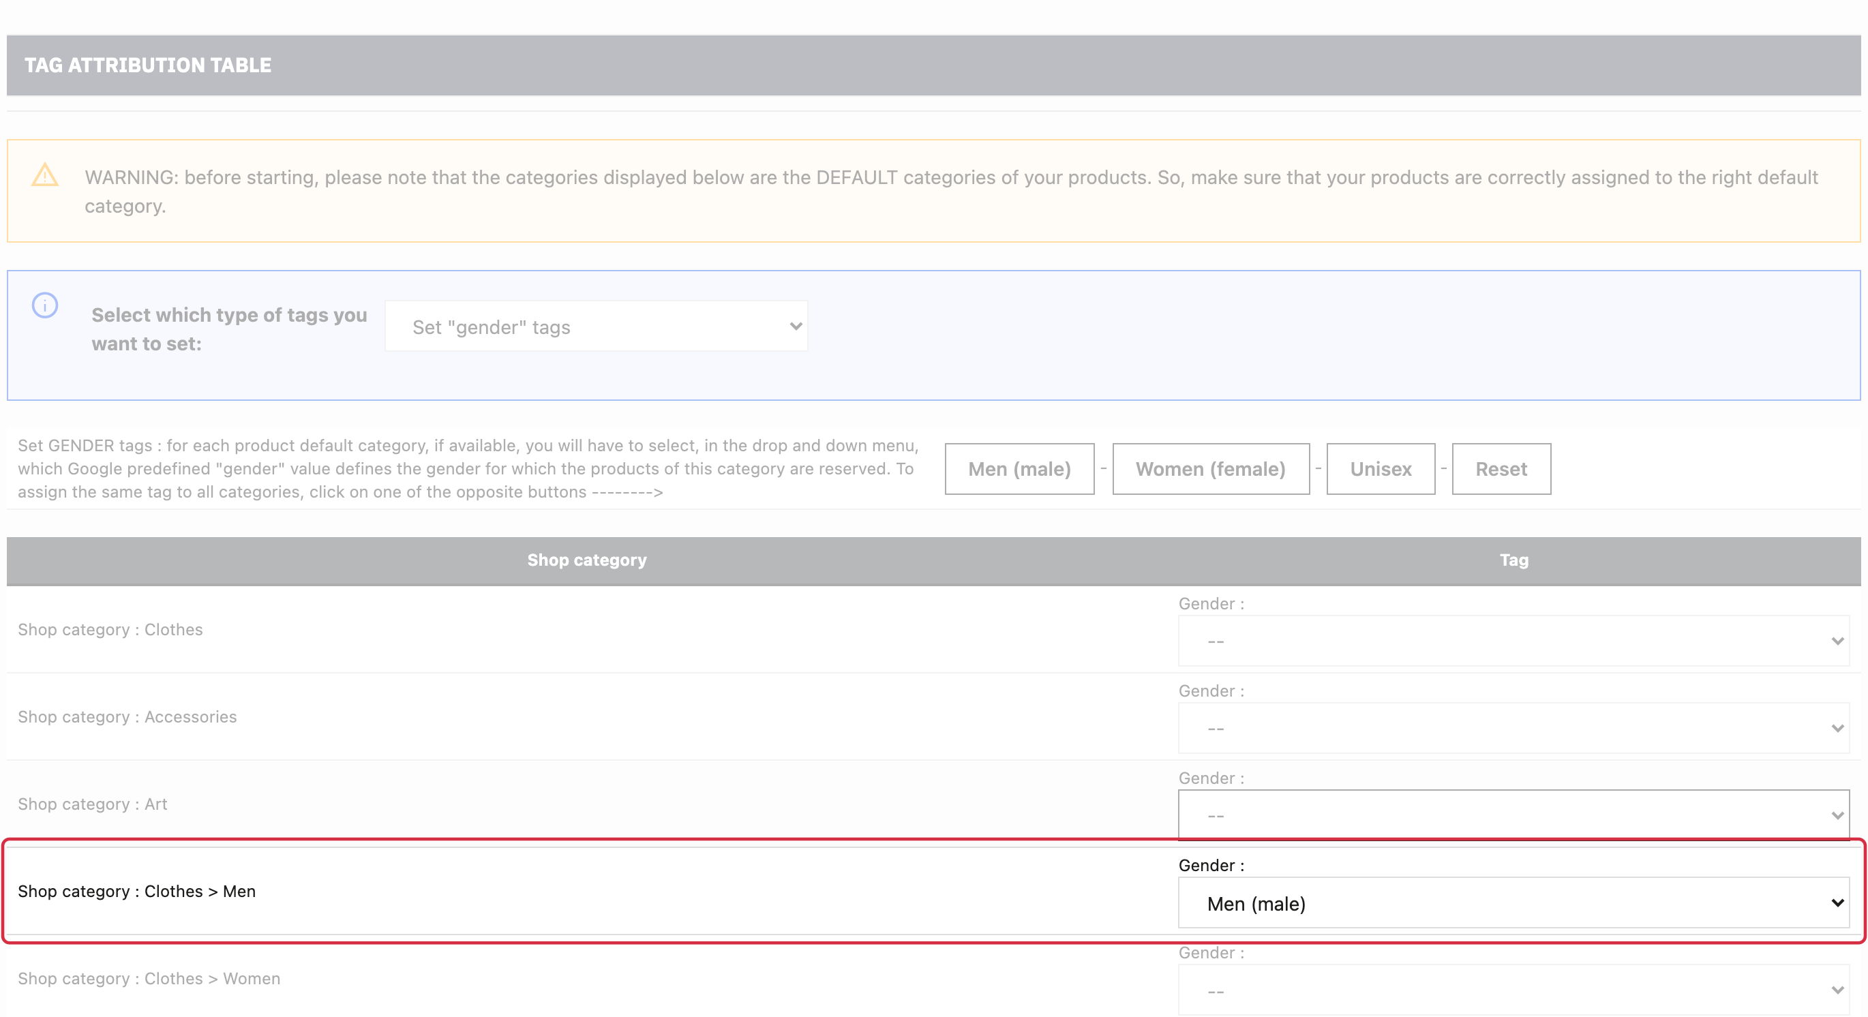Screen dimensions: 1868x1017
Task: Click the Shop category : Accessories label
Action: coord(127,717)
